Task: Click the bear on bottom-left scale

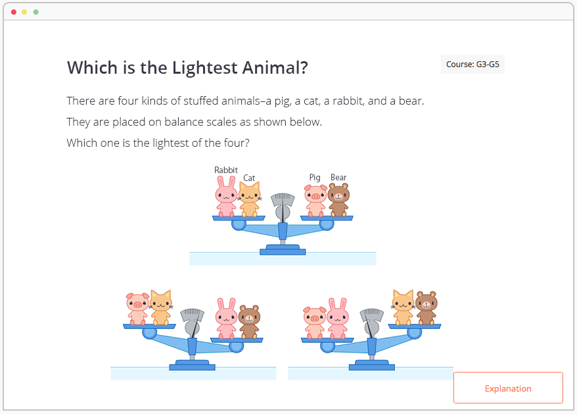Action: point(249,322)
